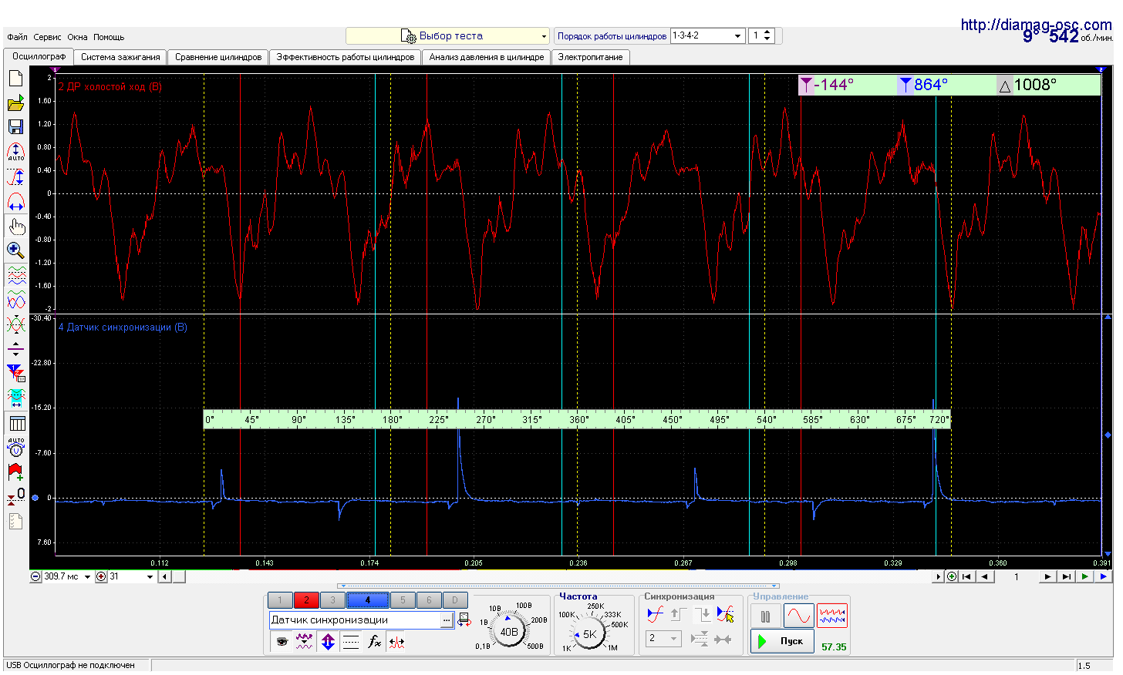
Task: Save the oscillogram with floppy icon
Action: coord(15,127)
